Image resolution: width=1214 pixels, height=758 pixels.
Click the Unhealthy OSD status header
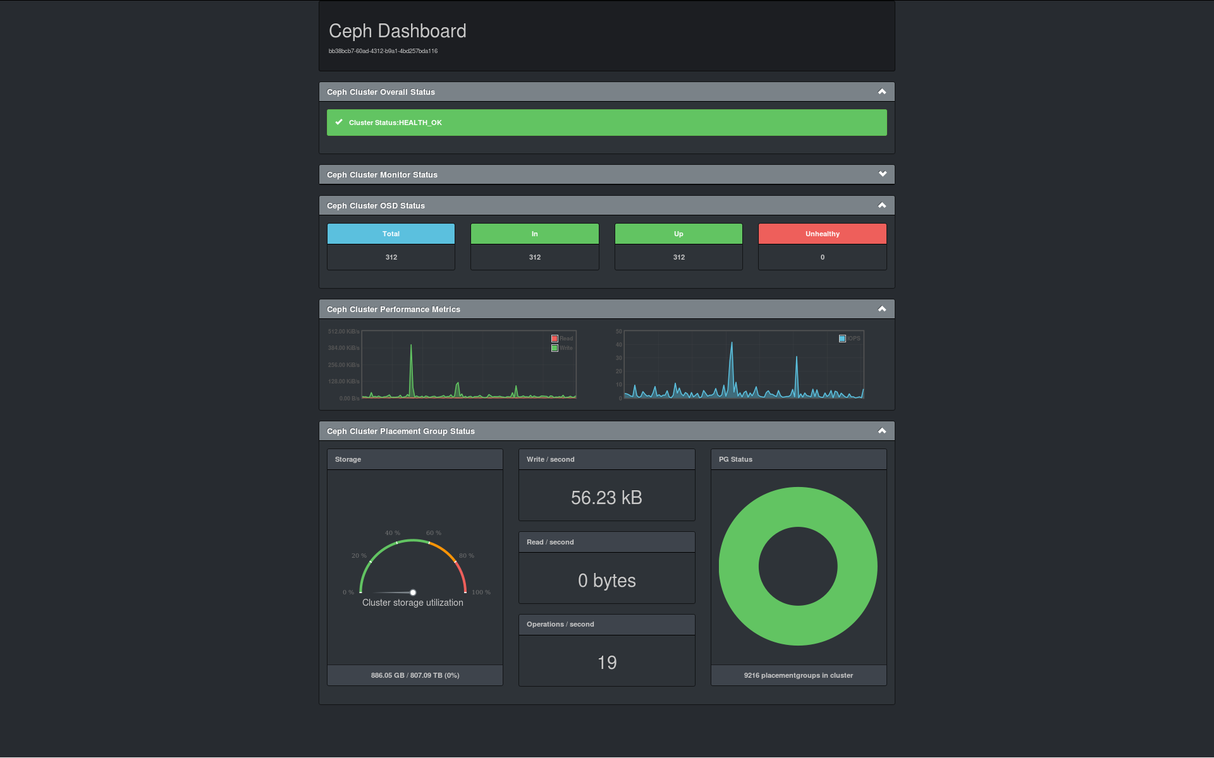(822, 234)
